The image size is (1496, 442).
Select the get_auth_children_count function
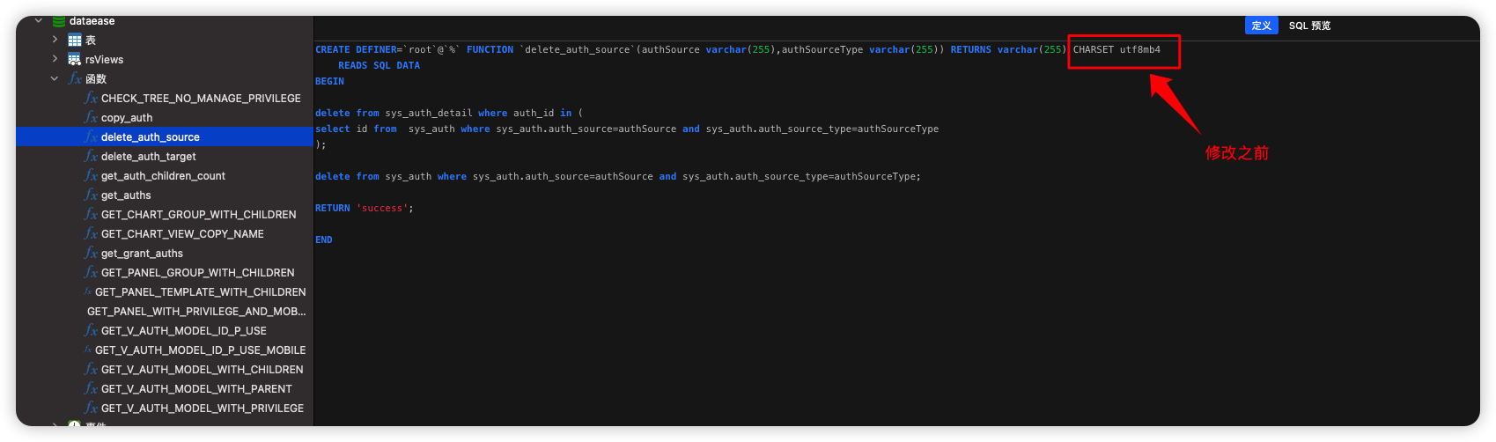click(x=163, y=176)
